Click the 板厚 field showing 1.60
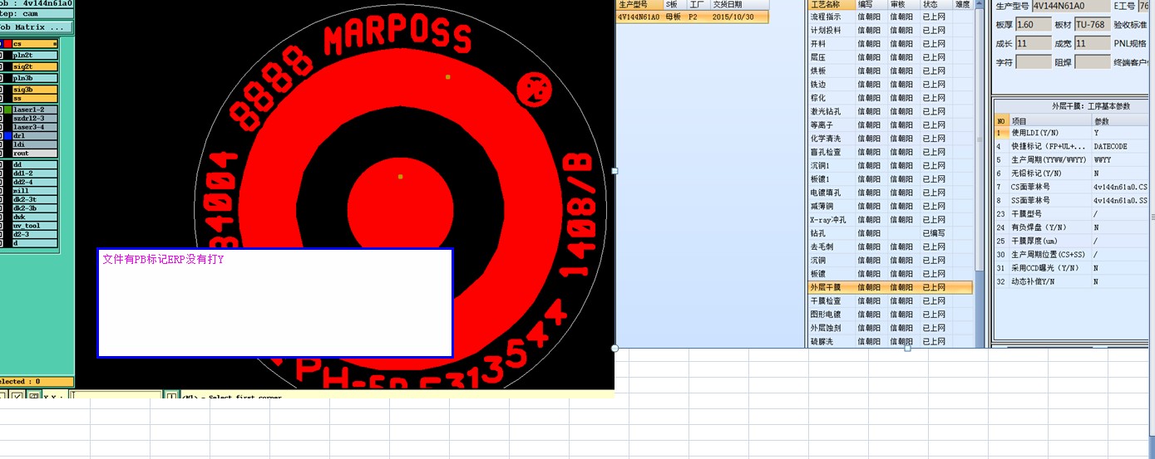Viewport: 1155px width, 459px height. (x=1034, y=25)
